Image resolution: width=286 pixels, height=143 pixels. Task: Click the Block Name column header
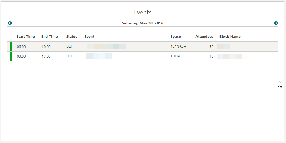[x=230, y=36]
